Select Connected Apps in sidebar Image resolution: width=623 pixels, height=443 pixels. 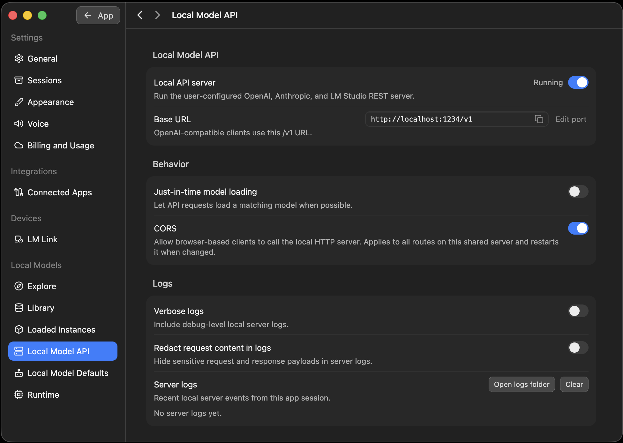pyautogui.click(x=63, y=192)
